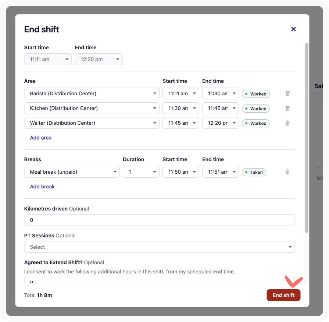Click the Add break link
This screenshot has width=329, height=322.
tap(42, 187)
